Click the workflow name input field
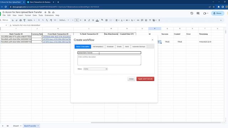The width and height of the screenshot is (228, 128). [x=109, y=53]
